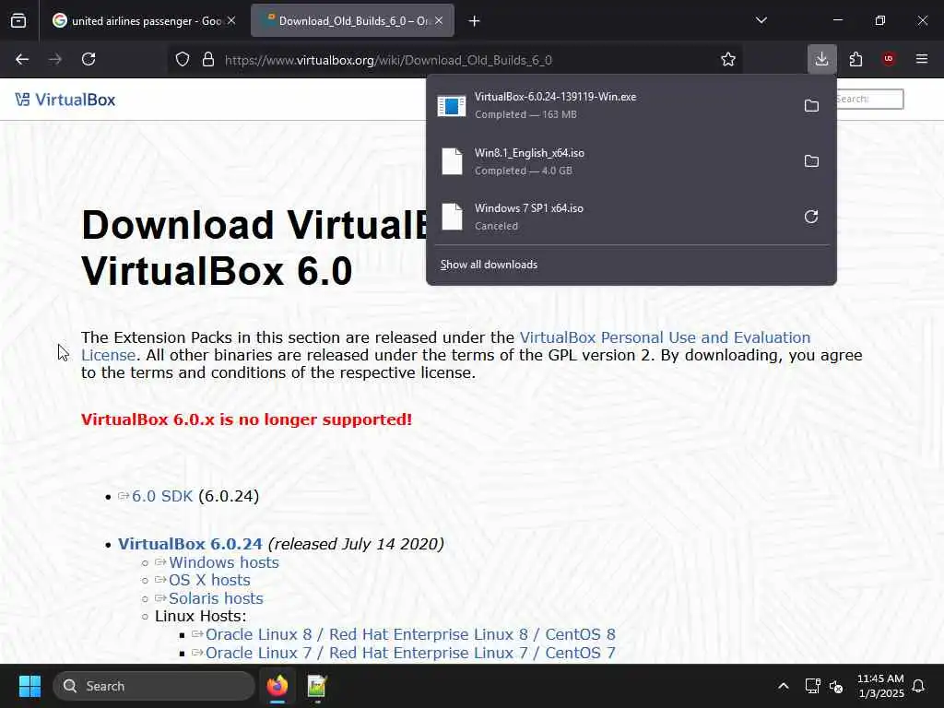Open the notifications bell icon
This screenshot has height=708, width=944.
tap(919, 686)
